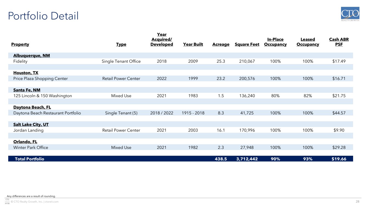Click Price Plaza's $16.71 value

(339, 79)
